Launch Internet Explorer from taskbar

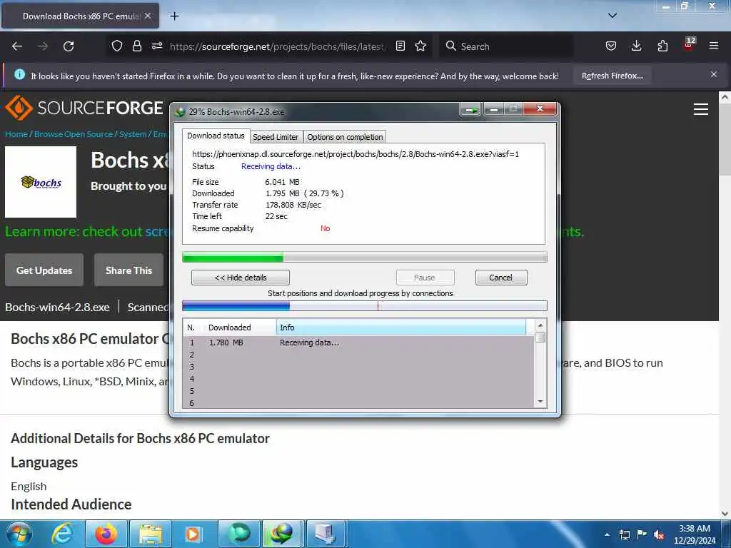point(63,534)
